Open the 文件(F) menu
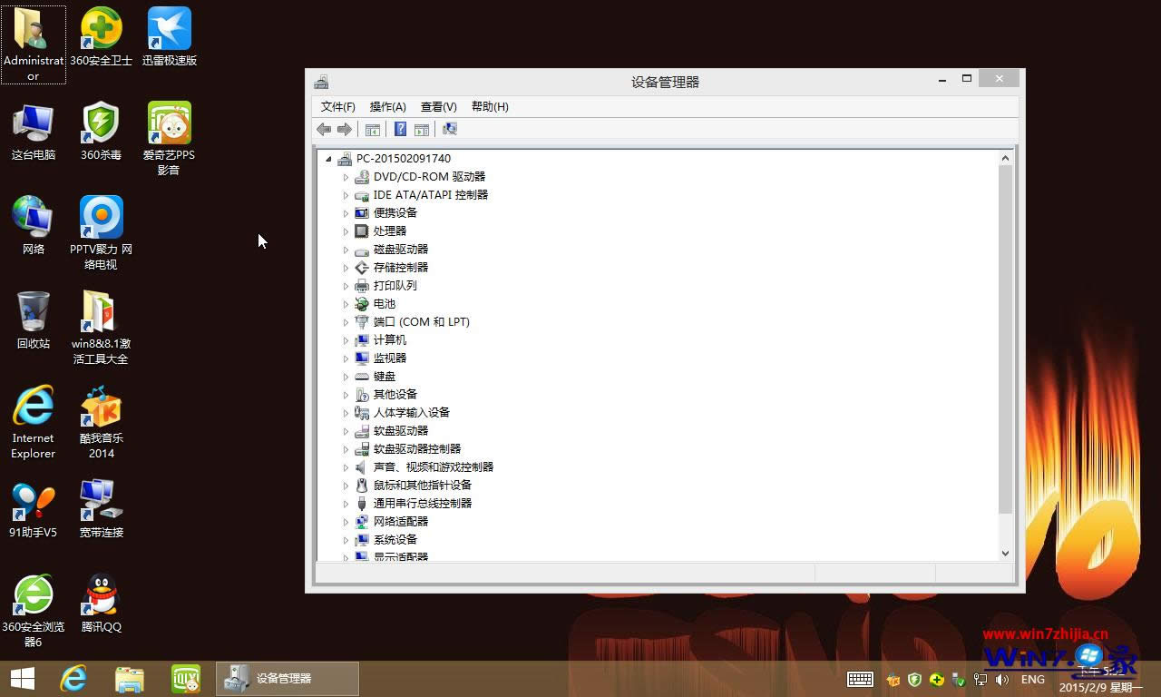 tap(337, 106)
